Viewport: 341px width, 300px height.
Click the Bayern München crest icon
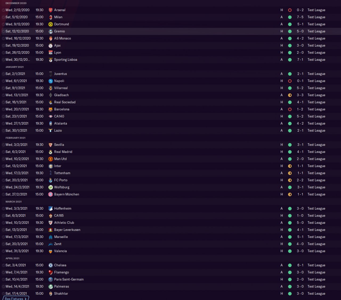click(51, 194)
